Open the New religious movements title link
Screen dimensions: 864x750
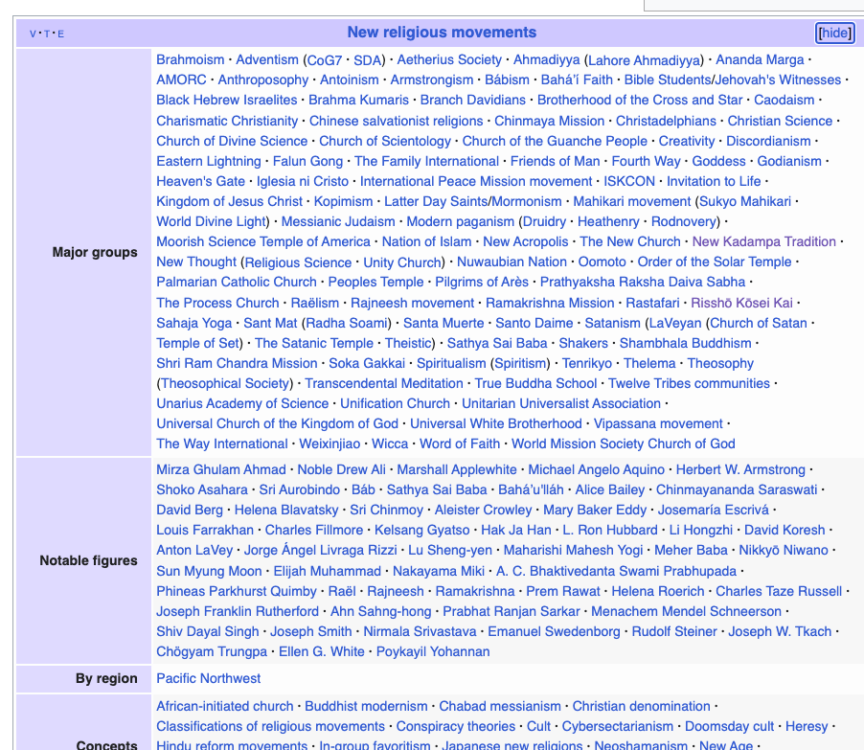tap(442, 33)
